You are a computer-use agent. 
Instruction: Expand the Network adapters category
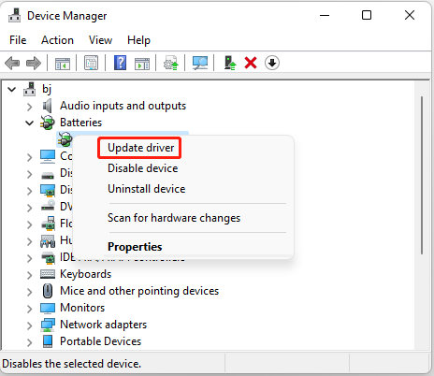30,325
